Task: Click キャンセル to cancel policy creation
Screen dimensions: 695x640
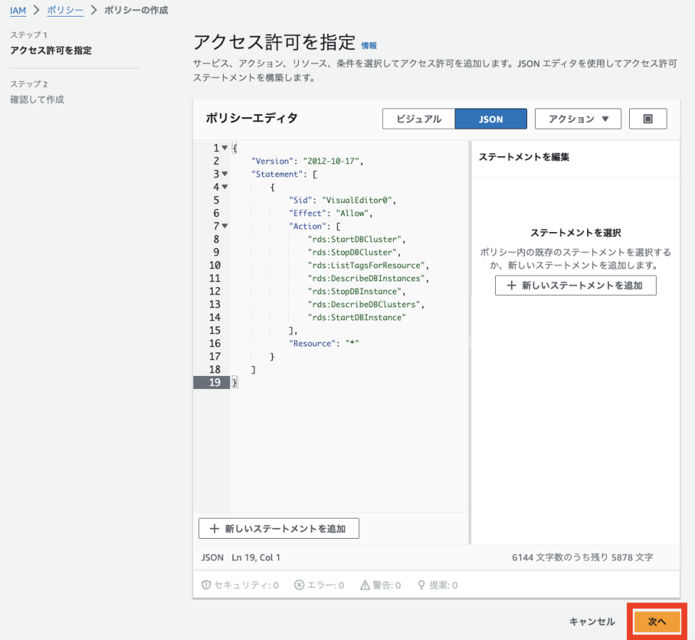Action: coord(591,621)
